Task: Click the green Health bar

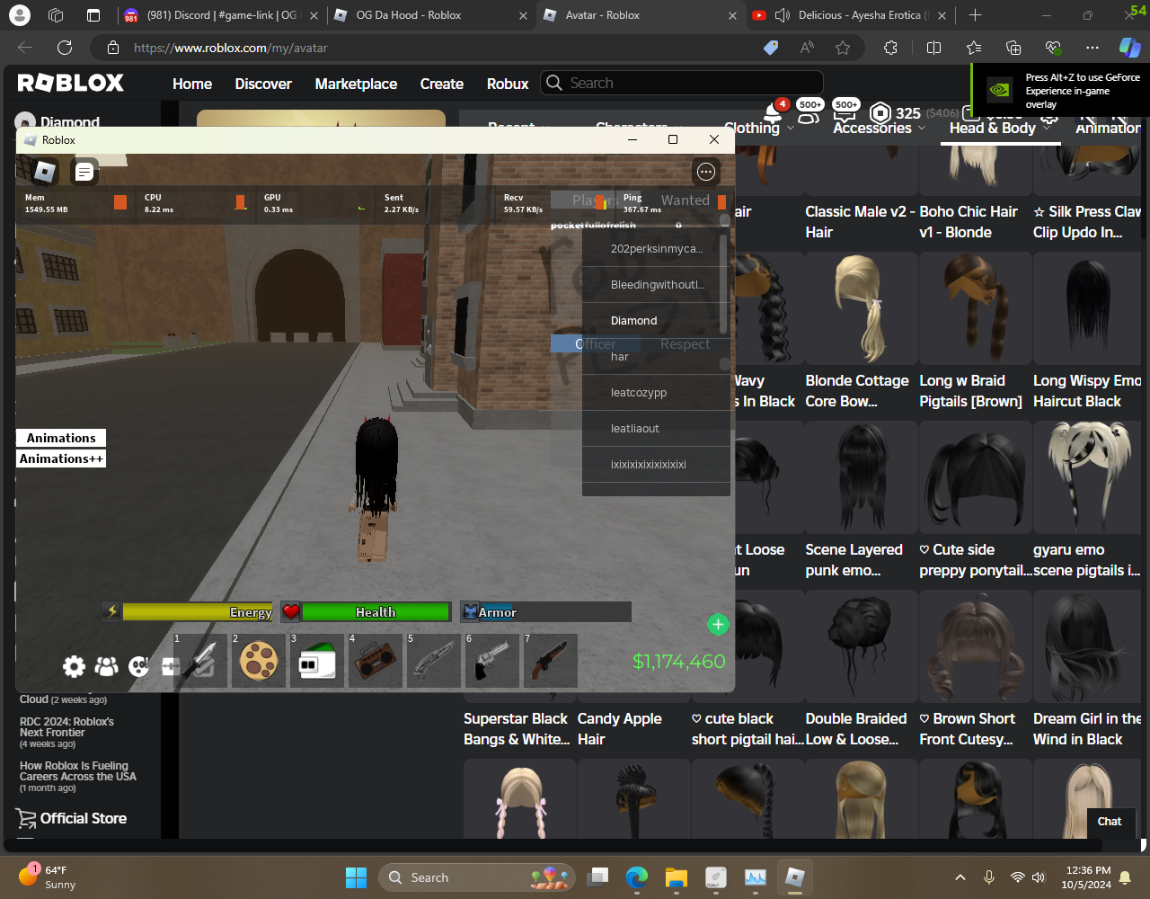Action: point(376,612)
